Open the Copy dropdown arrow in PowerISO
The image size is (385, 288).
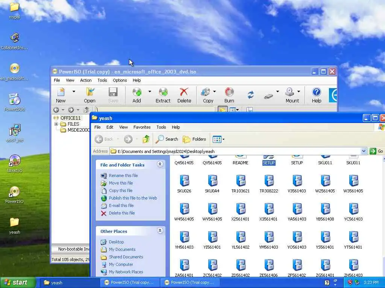pos(214,91)
